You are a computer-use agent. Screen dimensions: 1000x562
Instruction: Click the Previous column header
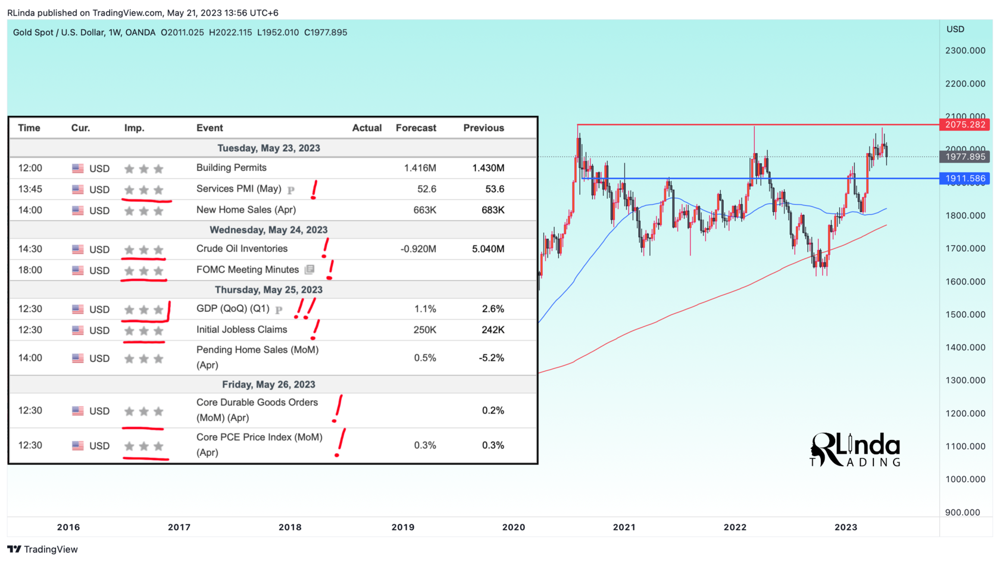(484, 128)
